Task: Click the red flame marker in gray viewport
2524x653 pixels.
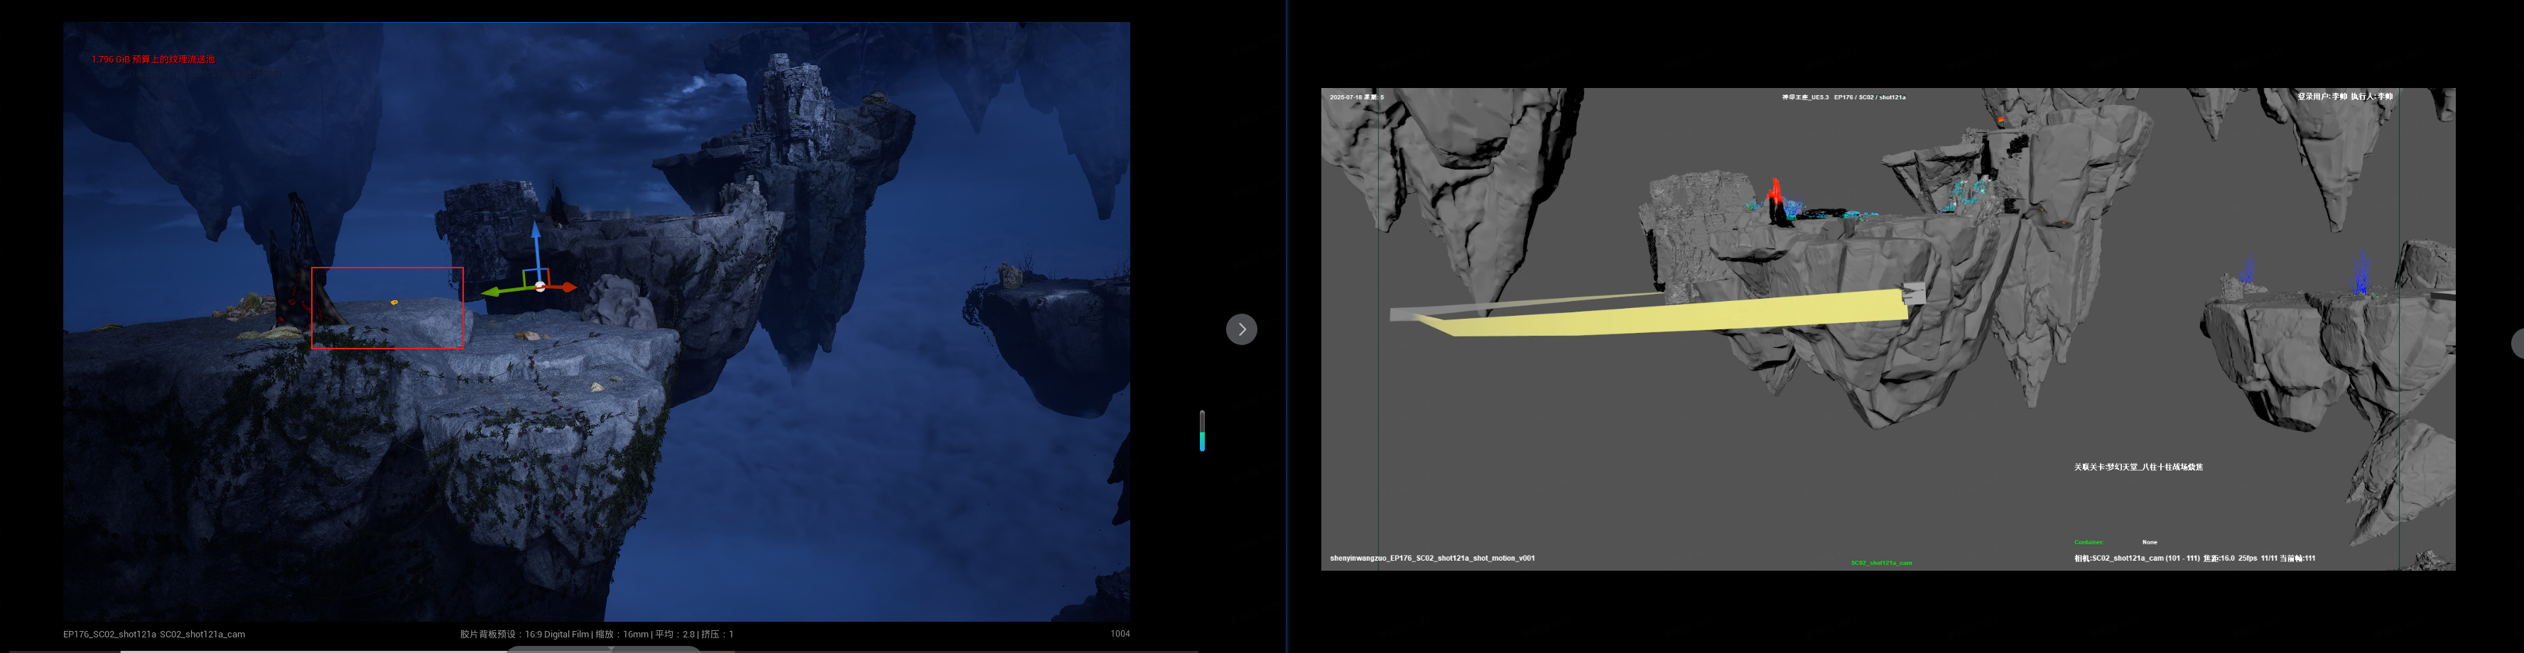Action: point(1775,194)
